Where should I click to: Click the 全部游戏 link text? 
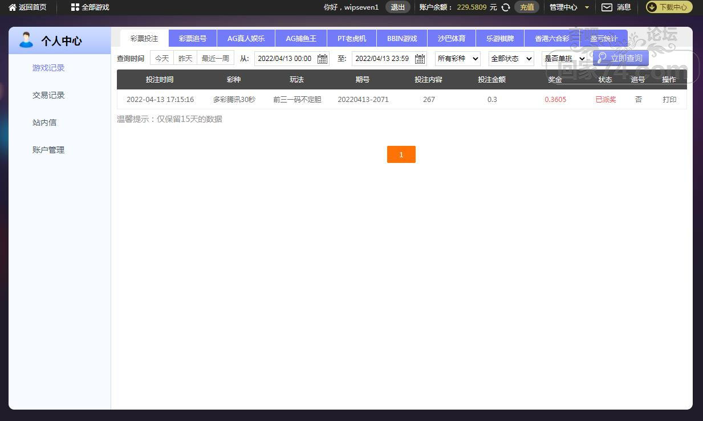95,7
